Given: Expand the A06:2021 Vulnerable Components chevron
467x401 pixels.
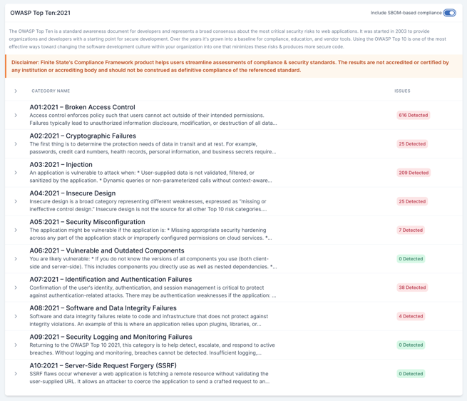Looking at the screenshot, I should pyautogui.click(x=16, y=259).
